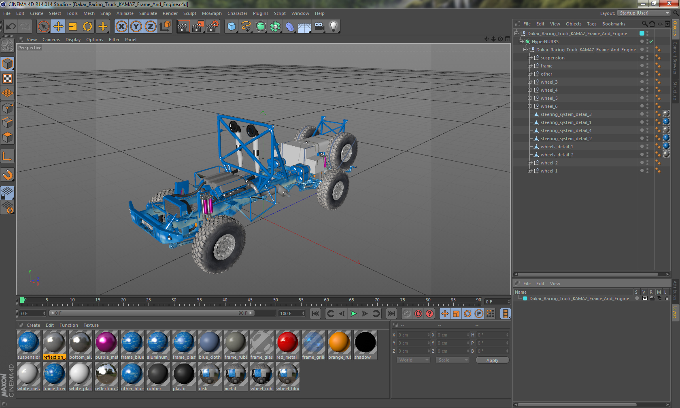This screenshot has height=408, width=680.
Task: Step to the next frame
Action: click(365, 313)
